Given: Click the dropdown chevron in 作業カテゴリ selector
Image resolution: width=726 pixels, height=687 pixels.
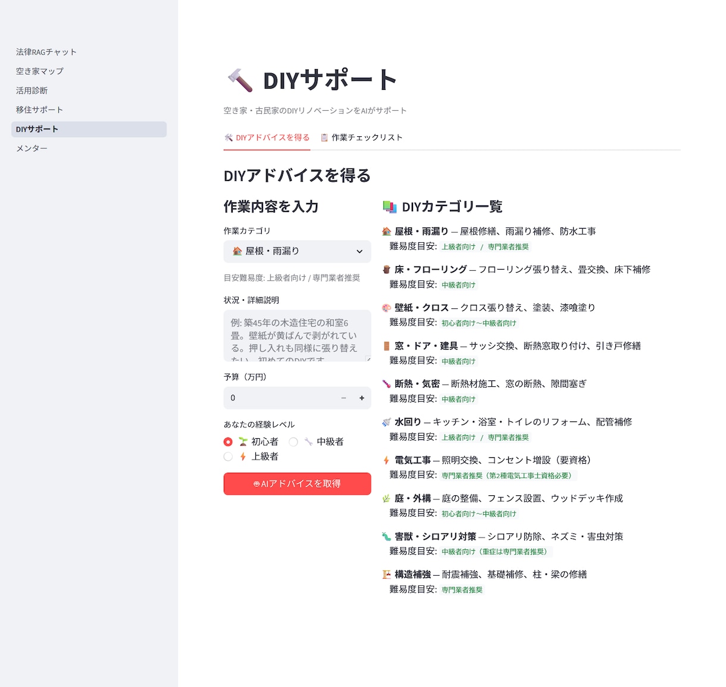Looking at the screenshot, I should 359,251.
